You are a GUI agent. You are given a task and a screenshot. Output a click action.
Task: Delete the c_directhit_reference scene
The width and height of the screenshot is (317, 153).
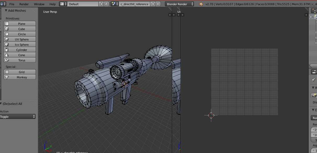click(158, 4)
